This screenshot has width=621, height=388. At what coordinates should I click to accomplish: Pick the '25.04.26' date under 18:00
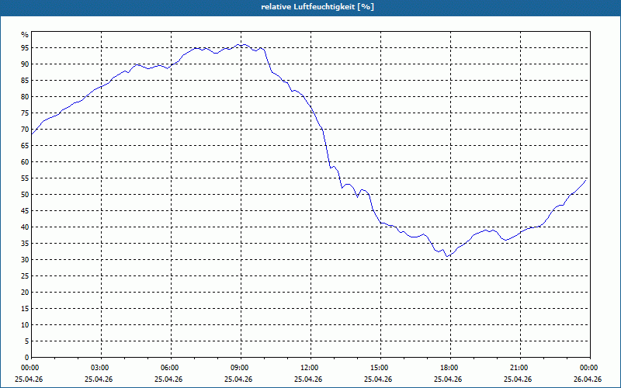click(x=449, y=379)
